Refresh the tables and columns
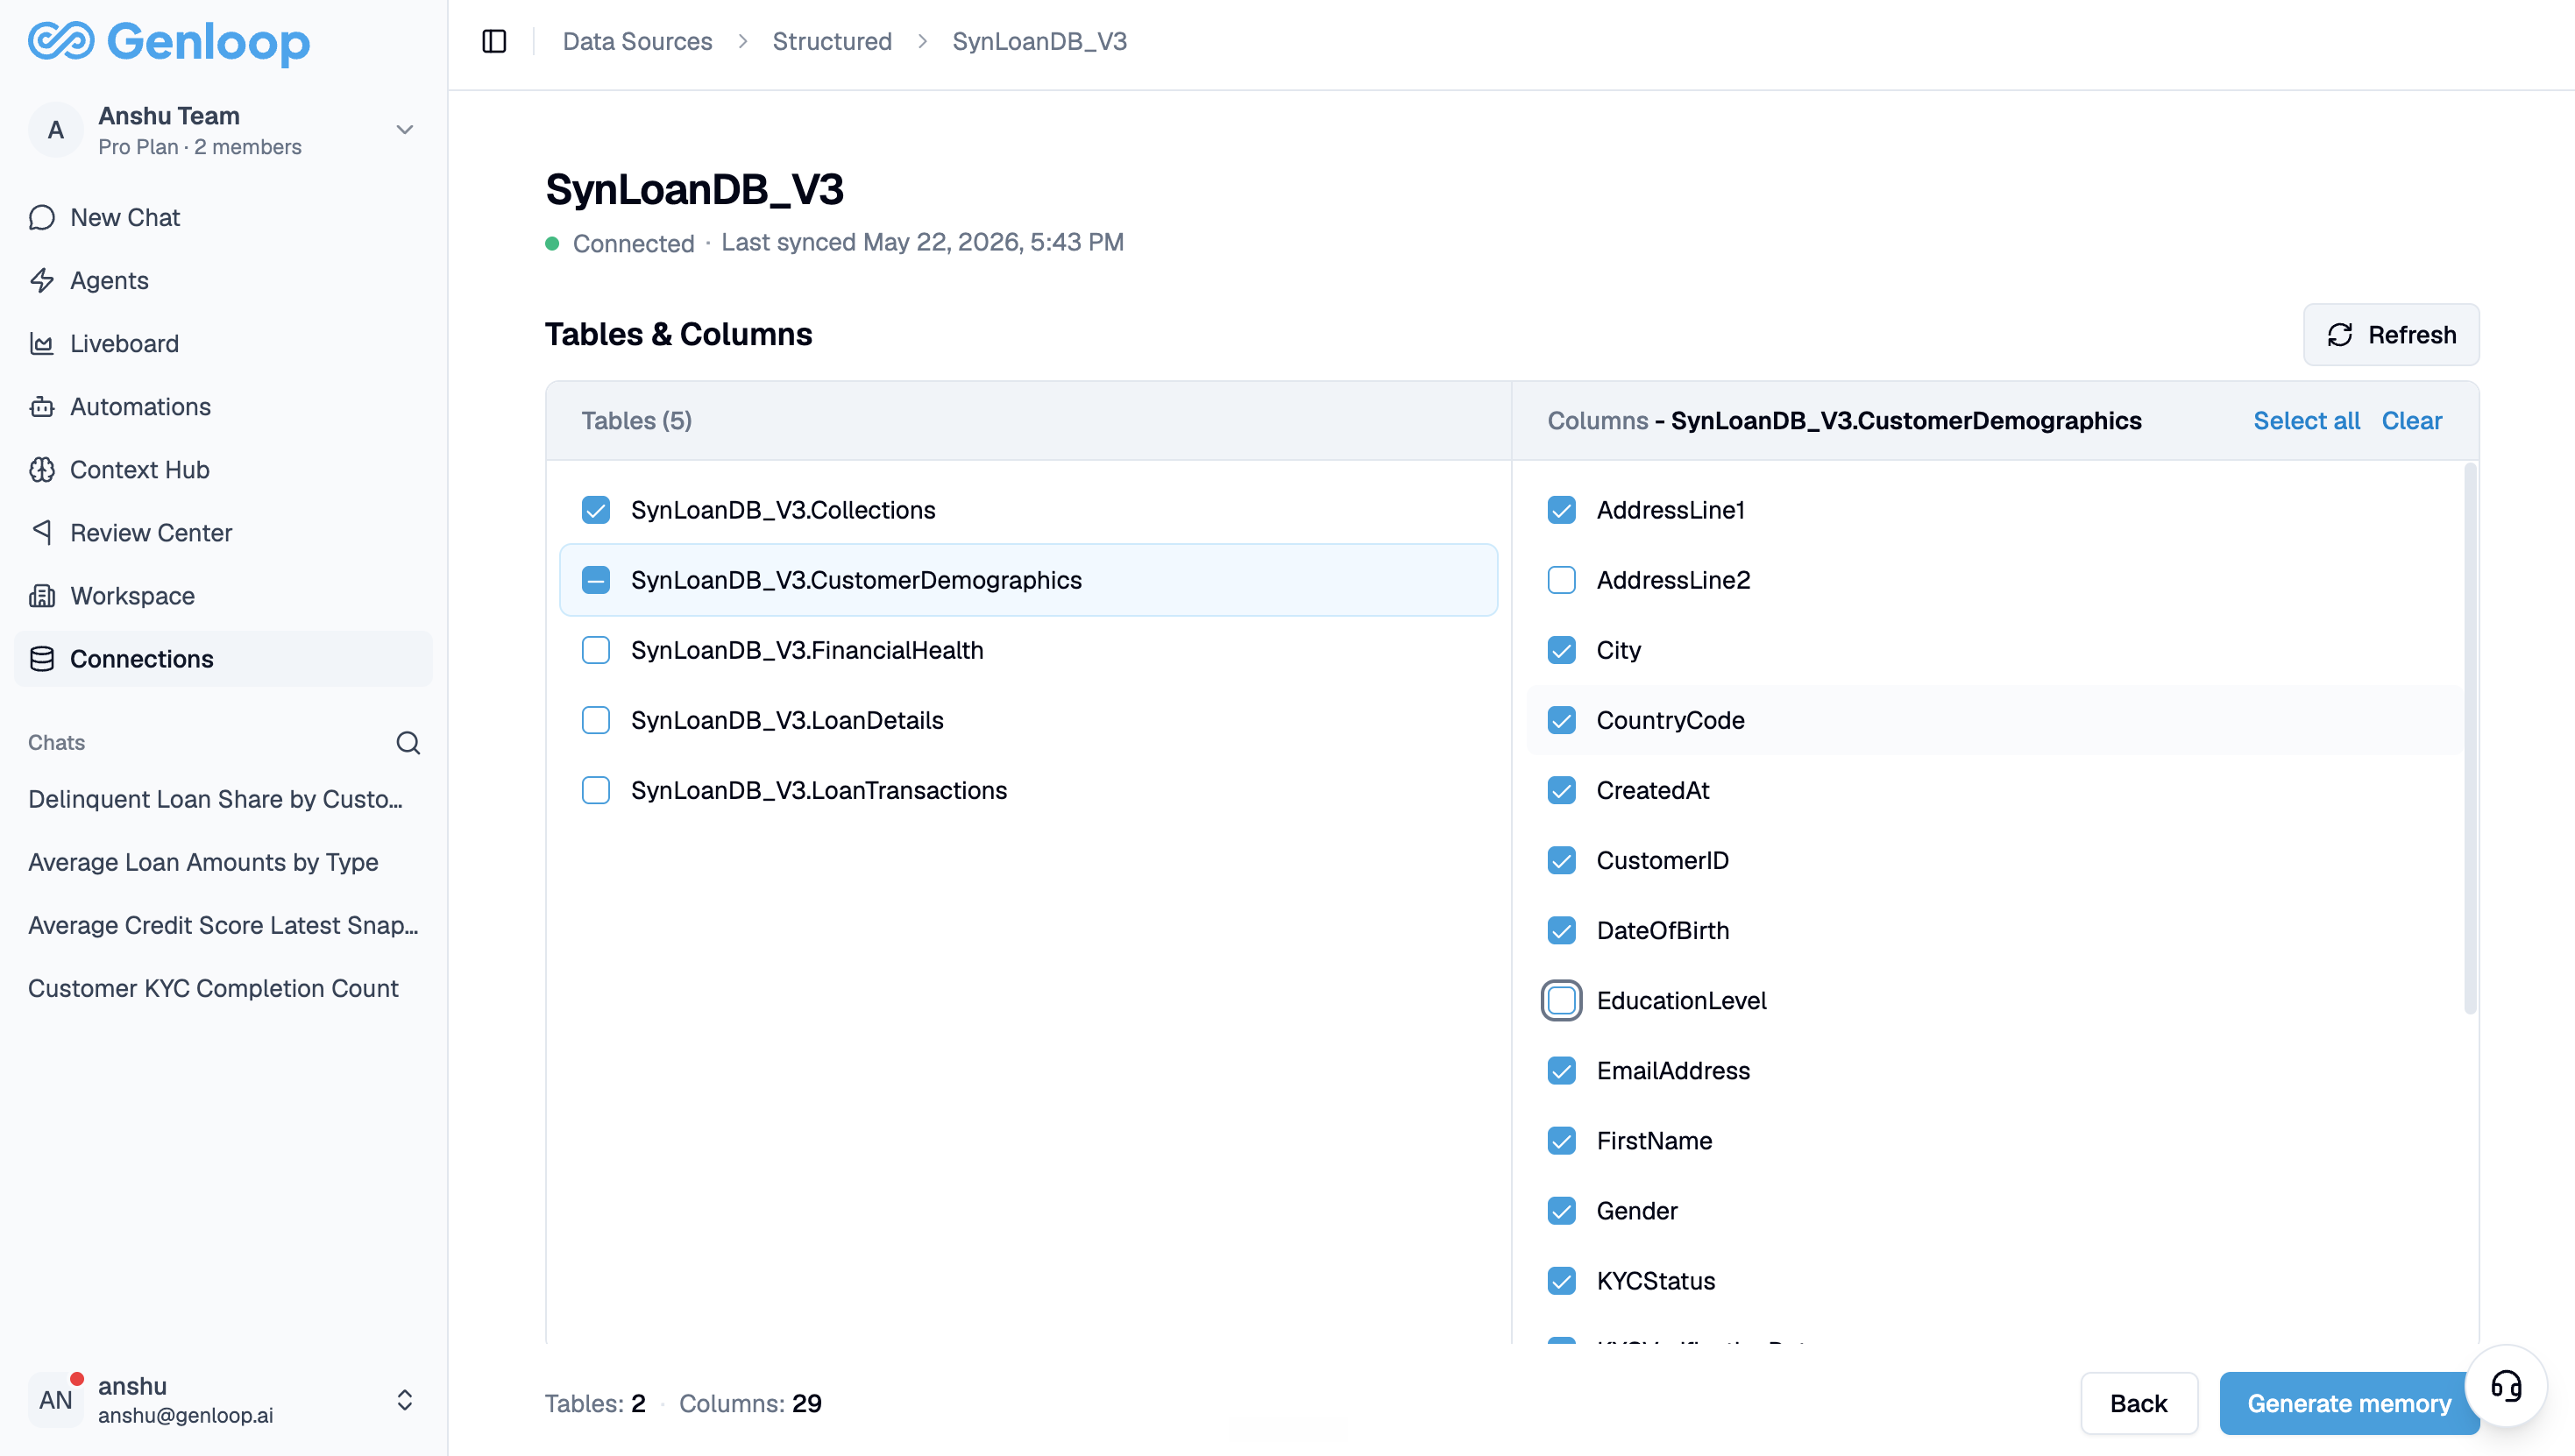 point(2391,334)
